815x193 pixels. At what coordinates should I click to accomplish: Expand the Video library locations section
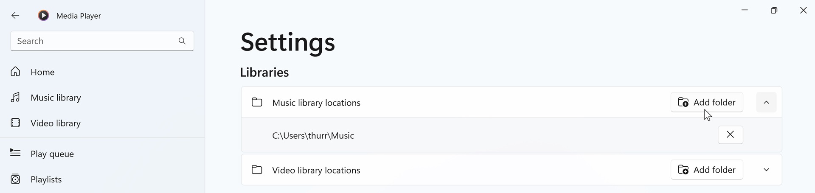click(x=766, y=170)
